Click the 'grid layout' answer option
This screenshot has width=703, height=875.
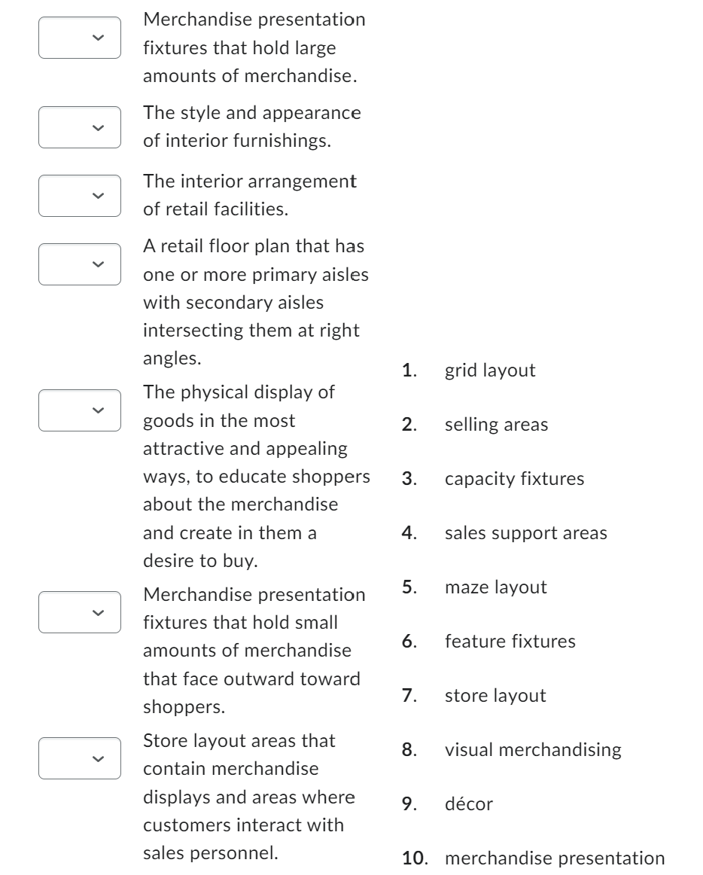tap(490, 370)
